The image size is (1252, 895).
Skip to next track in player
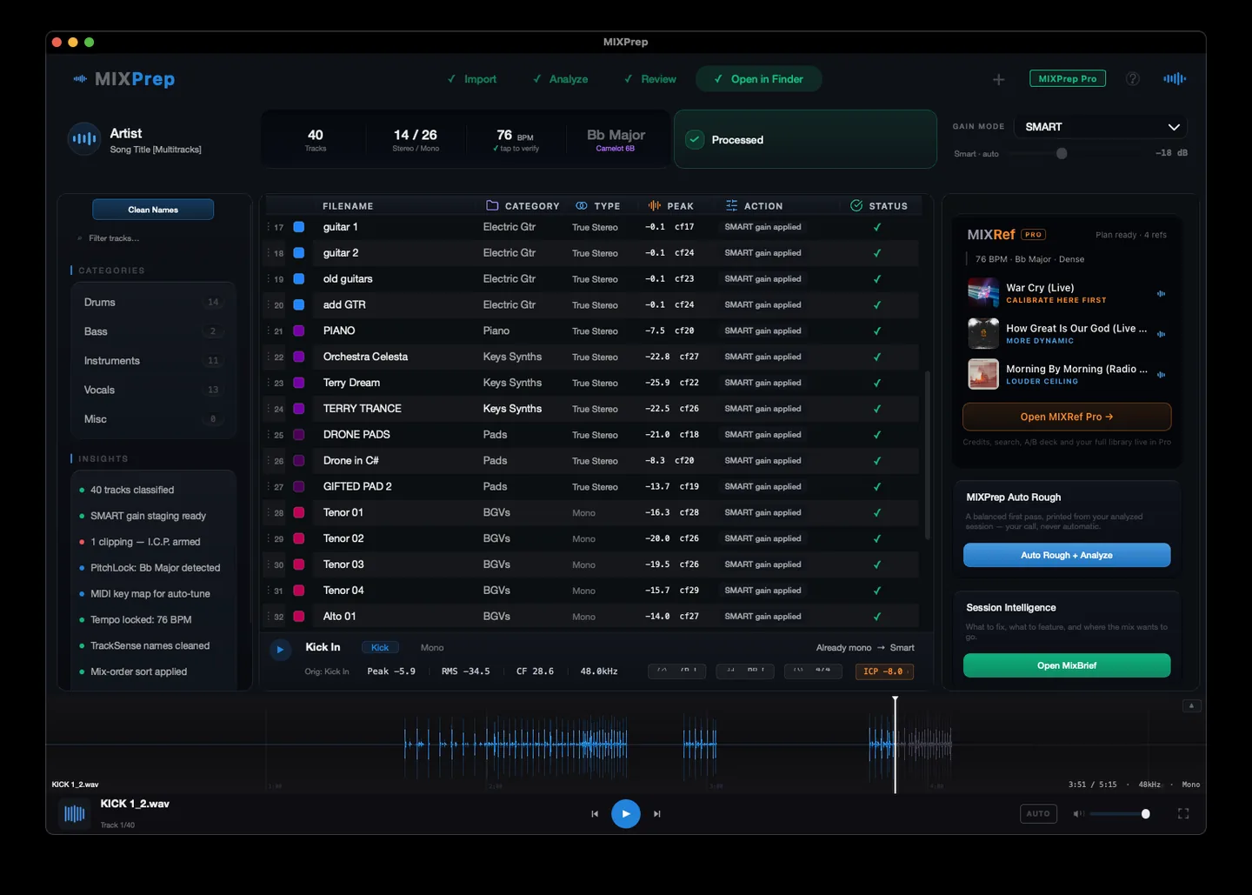pyautogui.click(x=657, y=814)
